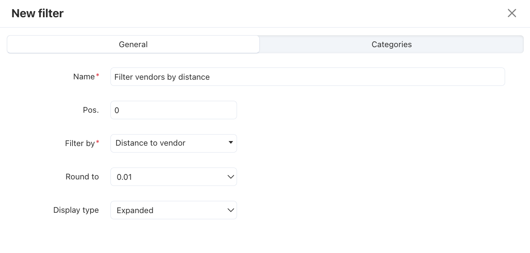Screen dimensions: 530x253
Task: Close the New filter dialog
Action: pyautogui.click(x=512, y=13)
